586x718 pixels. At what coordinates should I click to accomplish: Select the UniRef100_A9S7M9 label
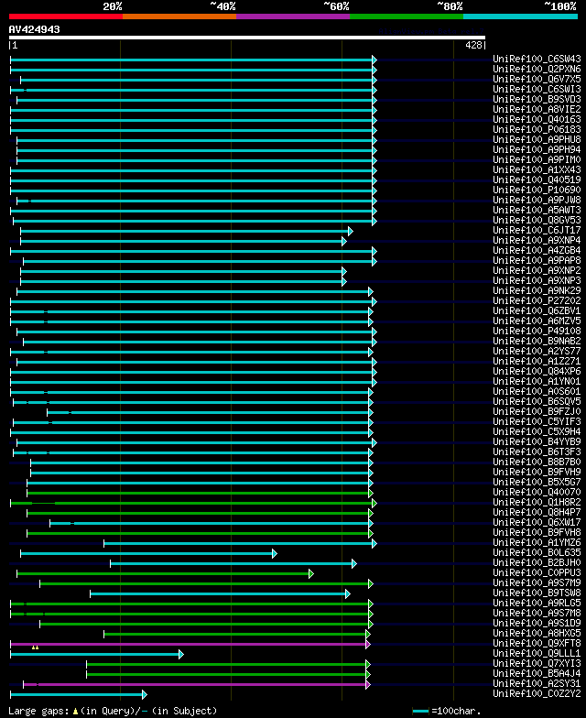[537, 582]
